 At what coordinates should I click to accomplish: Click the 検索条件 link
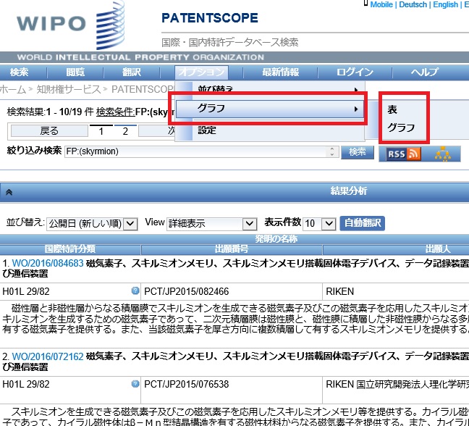(x=116, y=112)
